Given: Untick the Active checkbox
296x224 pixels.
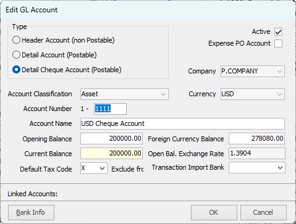Looking at the screenshot, I should click(278, 32).
